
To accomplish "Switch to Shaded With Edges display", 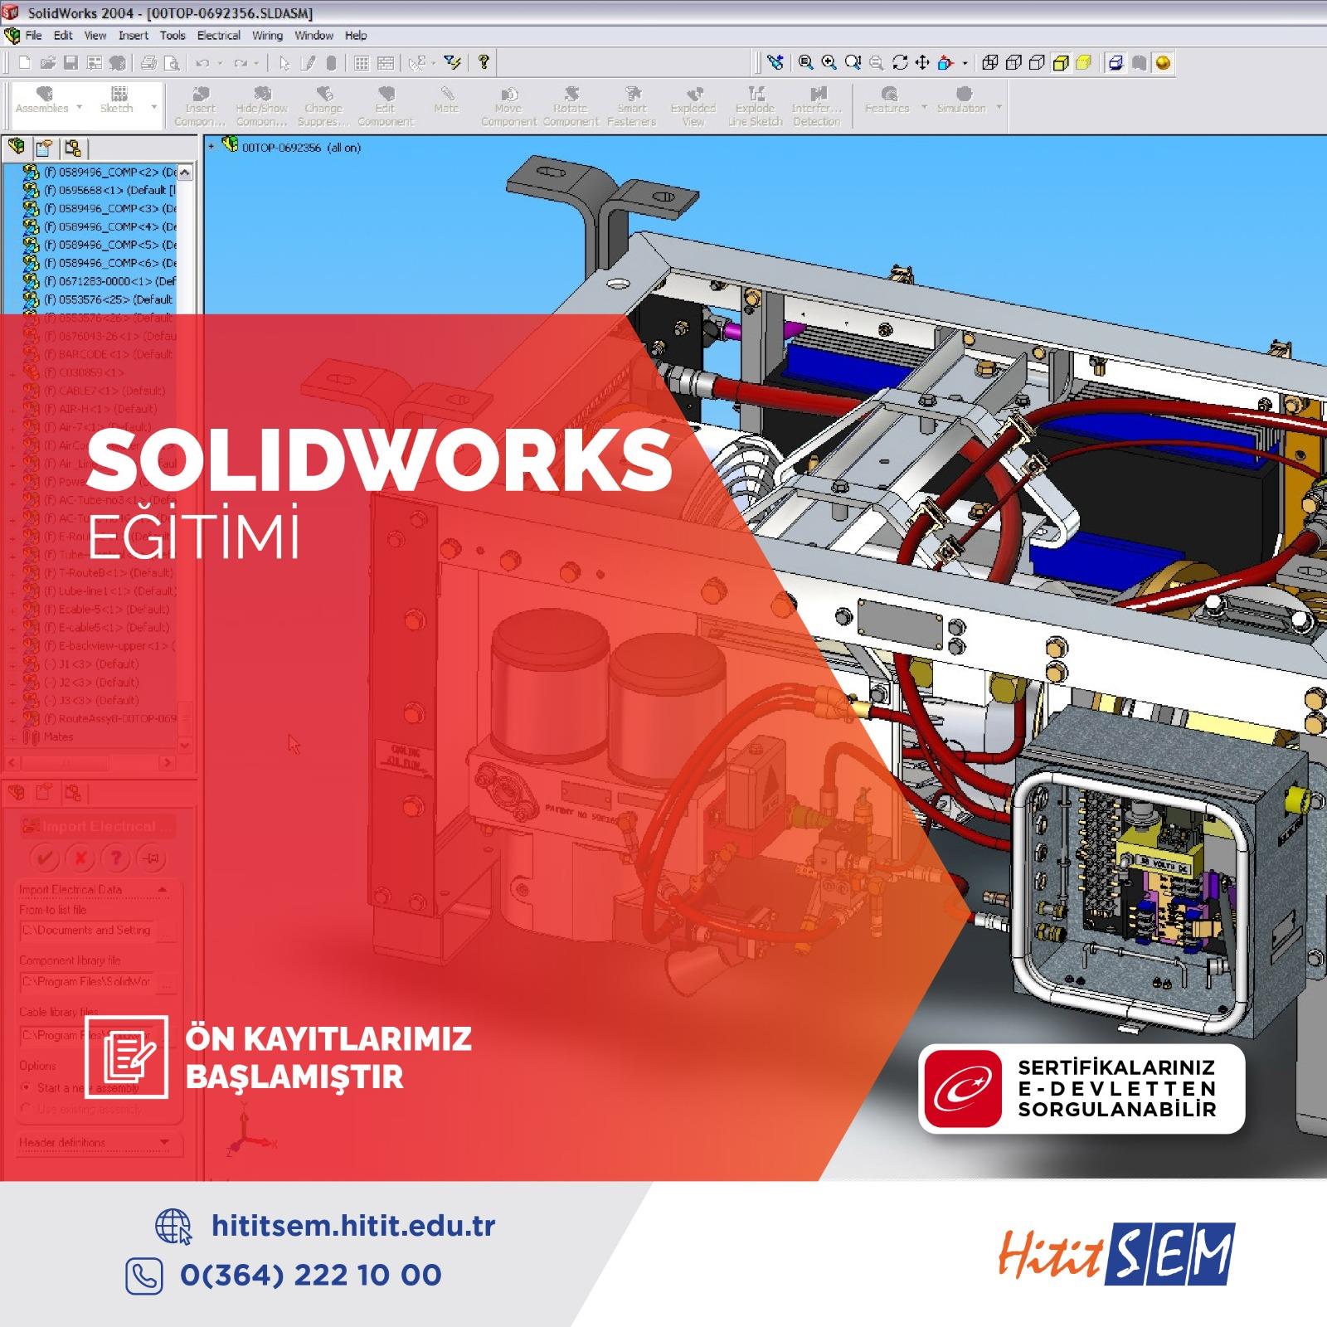I will 1061,63.
